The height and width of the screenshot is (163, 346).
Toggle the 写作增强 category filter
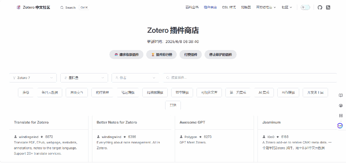pos(288,92)
